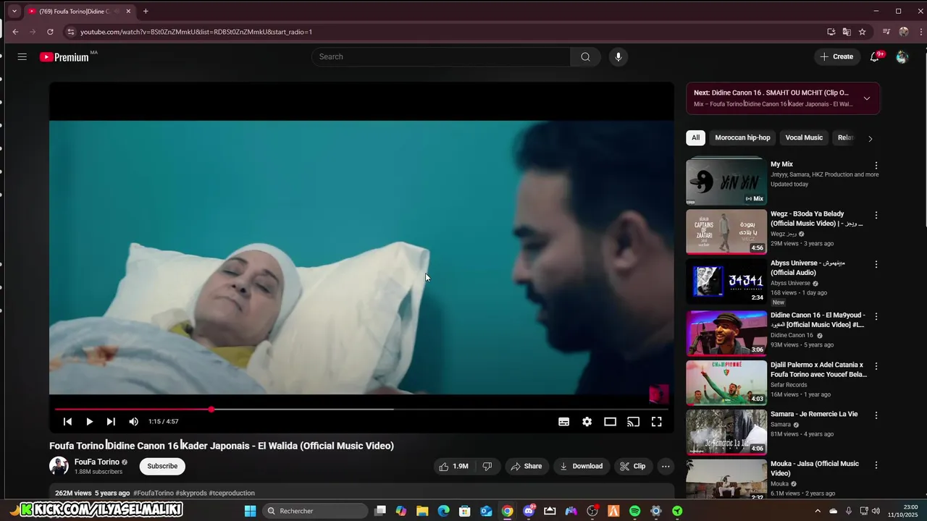Screen dimensions: 927x521
Task: Subscribe to FouFa Torino
Action: 162,466
